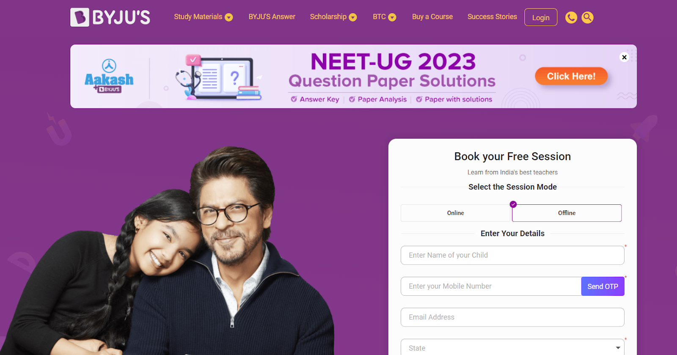Image resolution: width=677 pixels, height=355 pixels.
Task: Click the Send OTP button
Action: 603,286
